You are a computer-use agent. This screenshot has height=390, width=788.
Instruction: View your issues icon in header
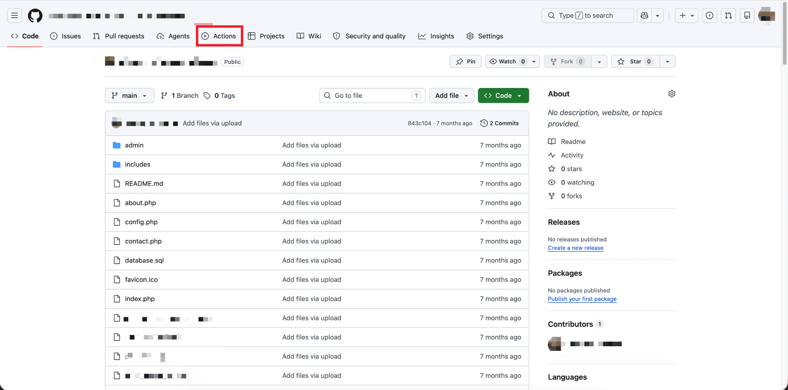[x=710, y=15]
